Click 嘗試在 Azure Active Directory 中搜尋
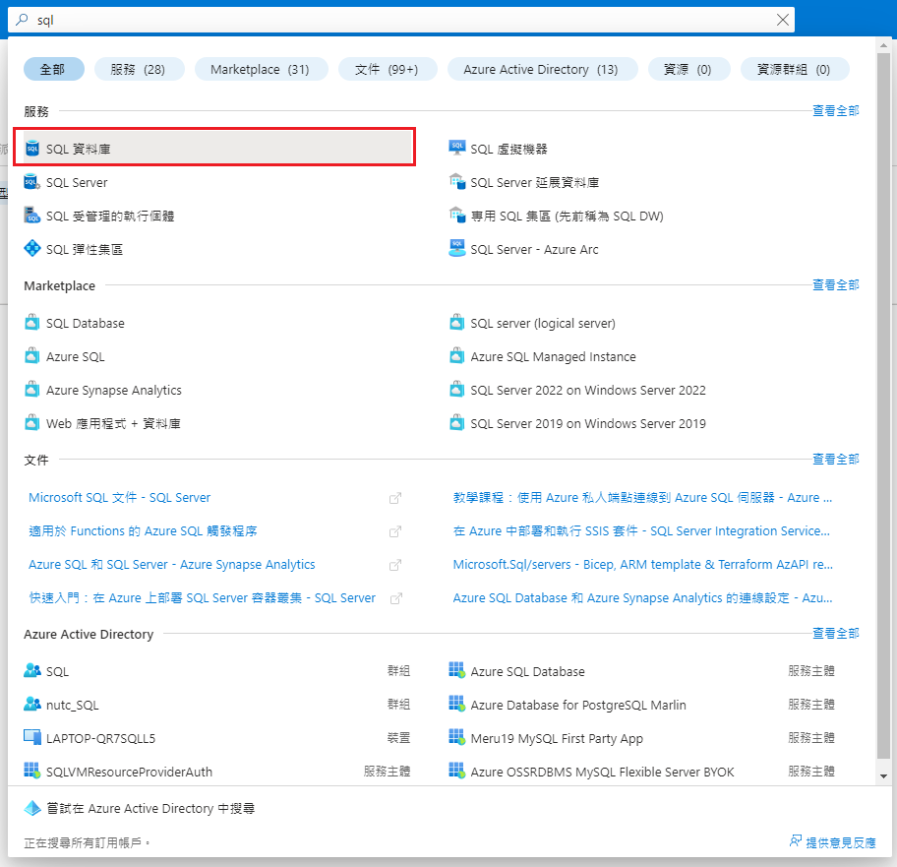Viewport: 897px width, 867px height. (150, 808)
